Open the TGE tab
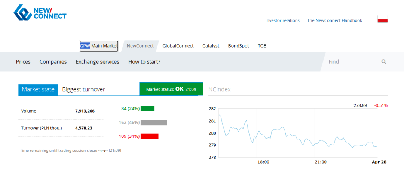The width and height of the screenshot is (404, 174). (x=262, y=46)
